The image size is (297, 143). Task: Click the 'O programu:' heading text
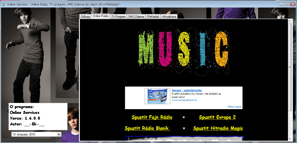click(x=22, y=107)
